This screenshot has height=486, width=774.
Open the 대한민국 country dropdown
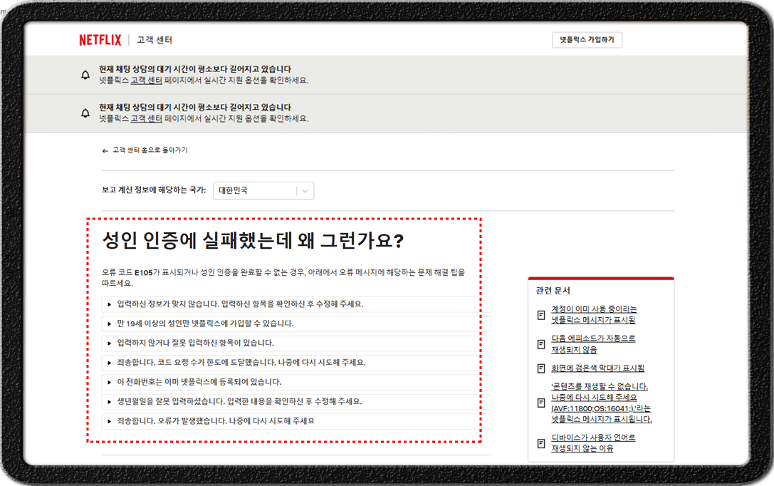[x=263, y=191]
